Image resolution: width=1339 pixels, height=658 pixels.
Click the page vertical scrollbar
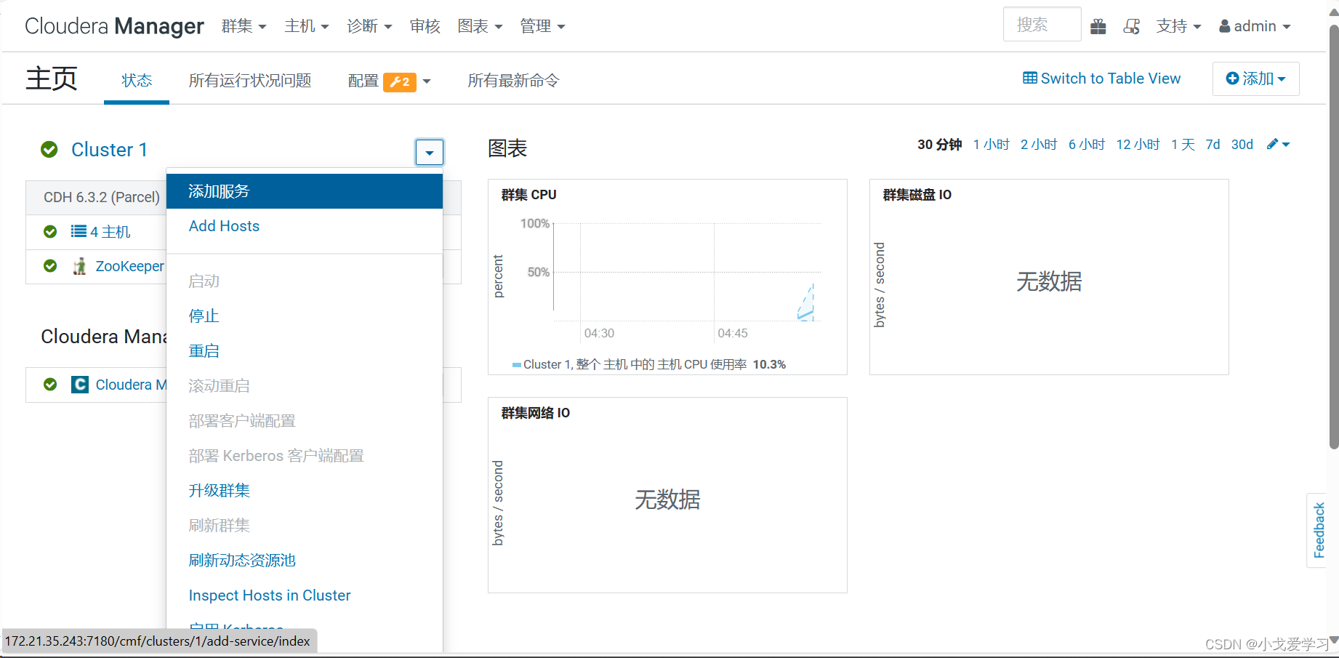pos(1334,237)
